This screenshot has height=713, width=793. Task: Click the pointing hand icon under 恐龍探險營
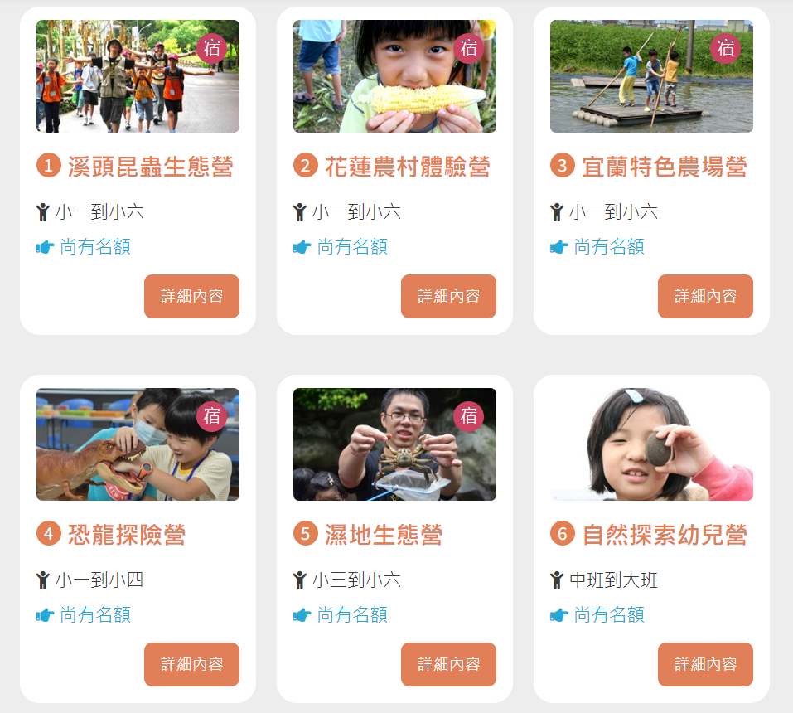45,615
